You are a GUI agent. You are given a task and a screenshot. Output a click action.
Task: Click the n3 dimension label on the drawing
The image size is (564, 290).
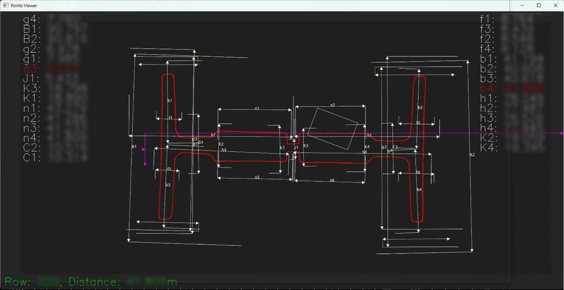[x=257, y=178]
